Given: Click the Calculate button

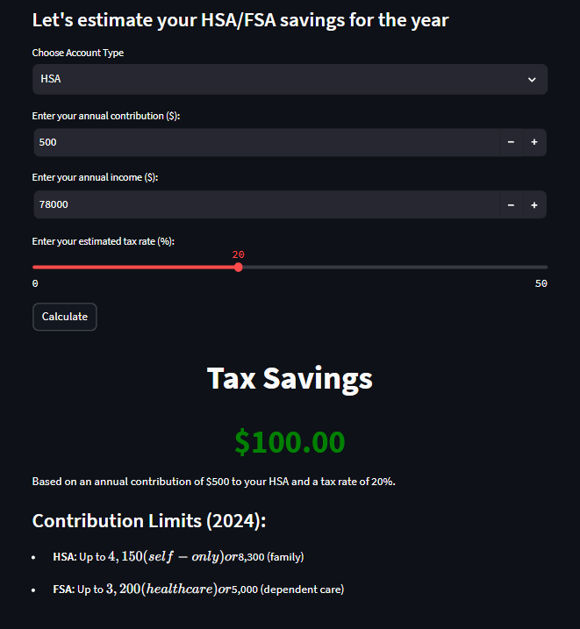Looking at the screenshot, I should (65, 317).
